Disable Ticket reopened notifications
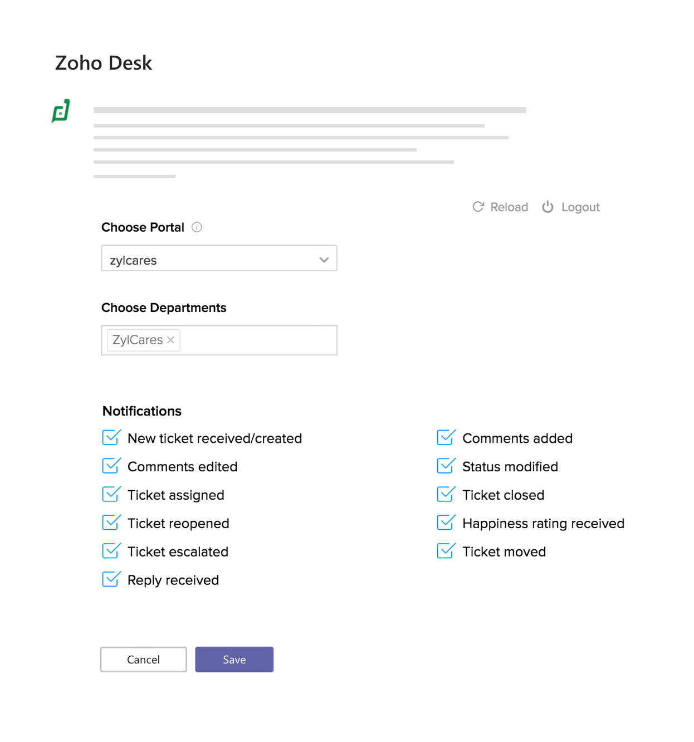 pyautogui.click(x=111, y=523)
